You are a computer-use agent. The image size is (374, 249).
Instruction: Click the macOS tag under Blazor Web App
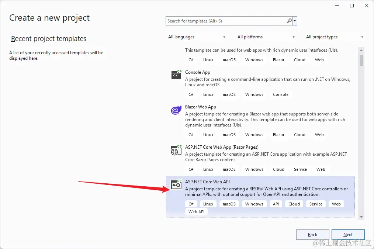[x=229, y=135]
